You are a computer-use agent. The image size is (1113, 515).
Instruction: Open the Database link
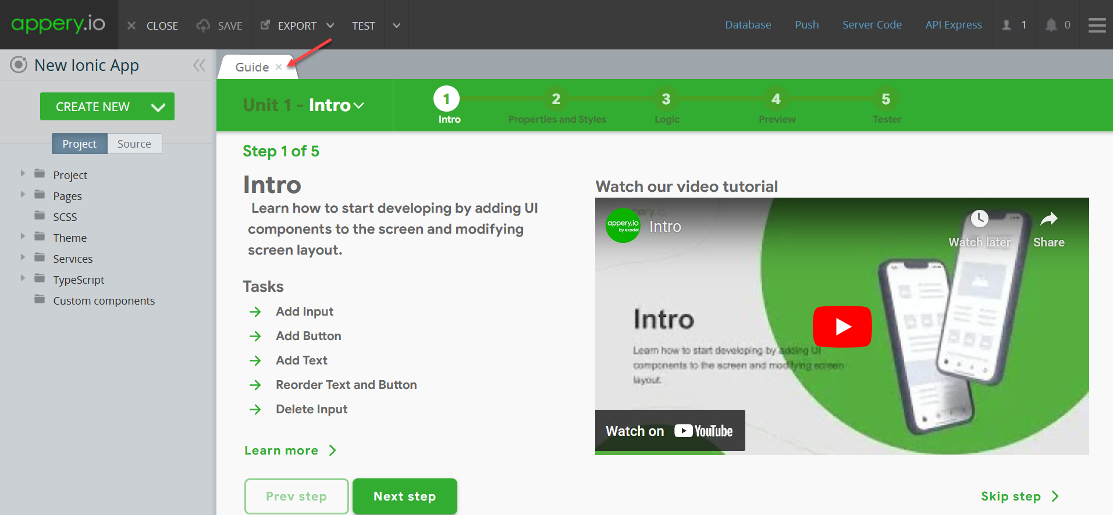[x=748, y=24]
